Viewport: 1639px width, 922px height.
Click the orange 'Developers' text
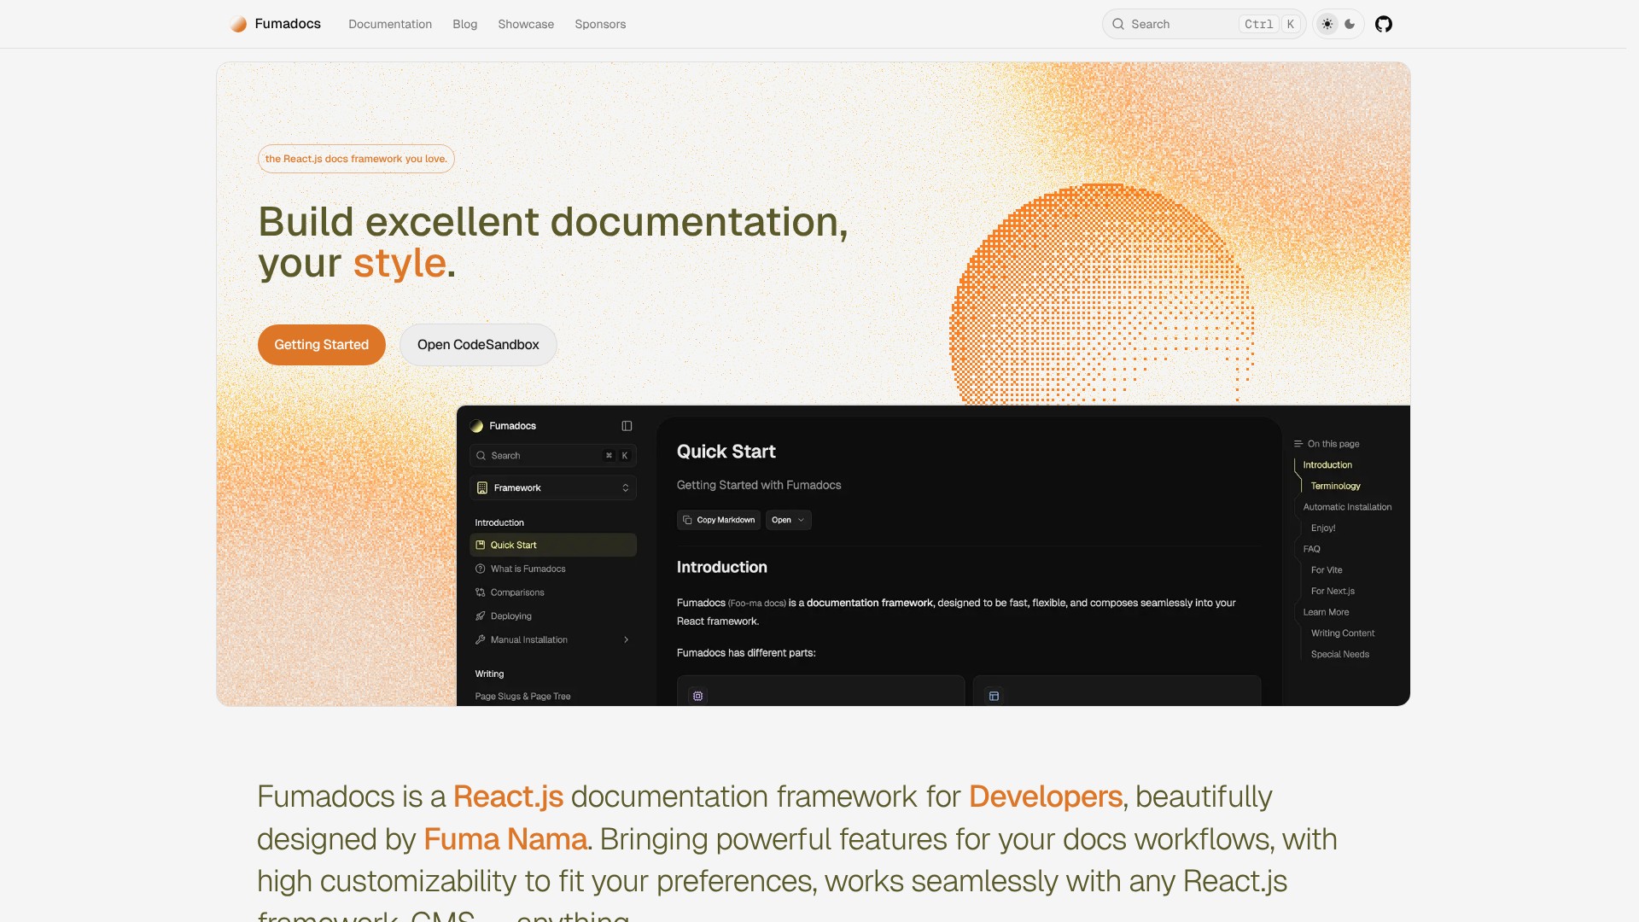[x=1046, y=797]
